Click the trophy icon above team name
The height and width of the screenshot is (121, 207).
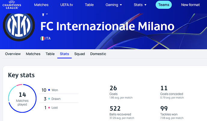pyautogui.click(x=43, y=14)
